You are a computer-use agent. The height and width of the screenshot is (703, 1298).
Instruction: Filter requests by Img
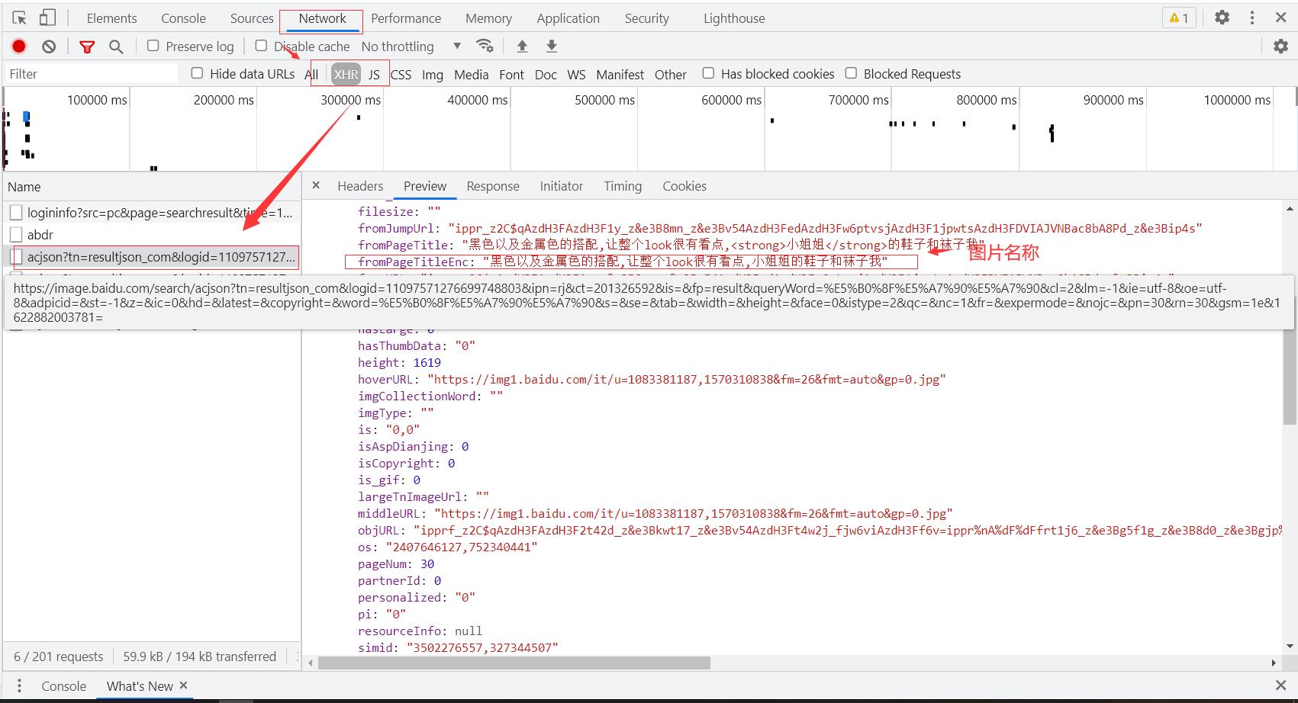pyautogui.click(x=433, y=74)
